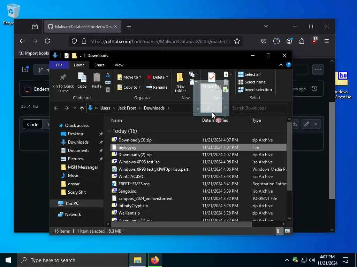The height and width of the screenshot is (267, 357).
Task: Open notification center in system tray
Action: pyautogui.click(x=345, y=260)
